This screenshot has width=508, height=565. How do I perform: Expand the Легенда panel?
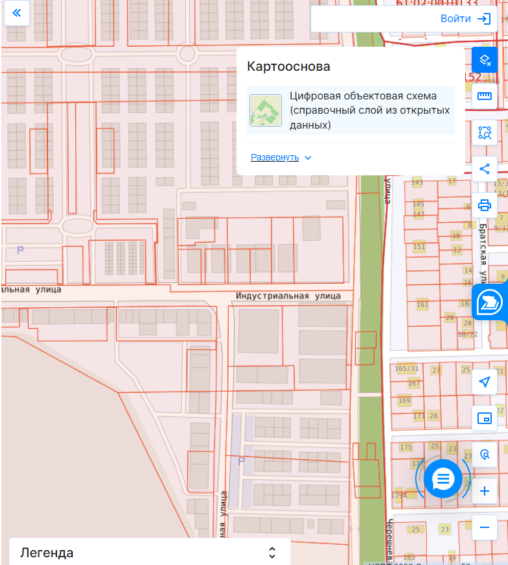pyautogui.click(x=272, y=553)
